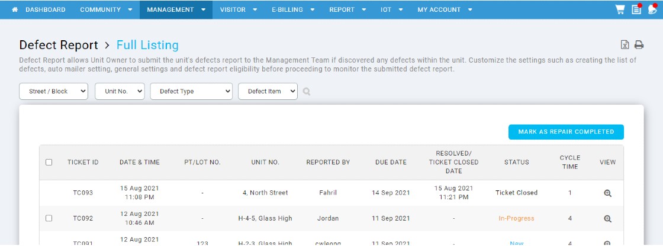Viewport: 663px width, 246px height.
Task: Open the Street / Block dropdown
Action: [54, 91]
